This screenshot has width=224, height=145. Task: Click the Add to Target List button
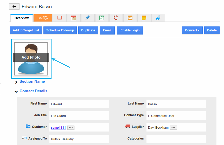pyautogui.click(x=26, y=30)
